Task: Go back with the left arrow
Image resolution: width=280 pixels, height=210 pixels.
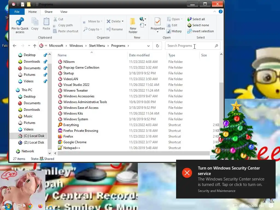Action: [15, 46]
